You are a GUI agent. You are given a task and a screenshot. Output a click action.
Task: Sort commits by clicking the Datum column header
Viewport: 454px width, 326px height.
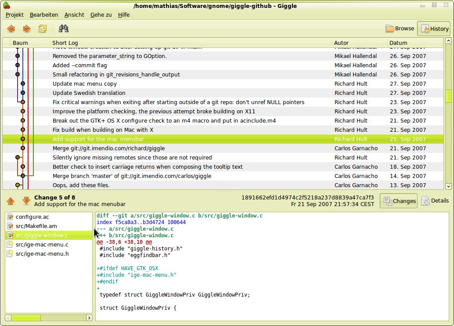pyautogui.click(x=397, y=43)
